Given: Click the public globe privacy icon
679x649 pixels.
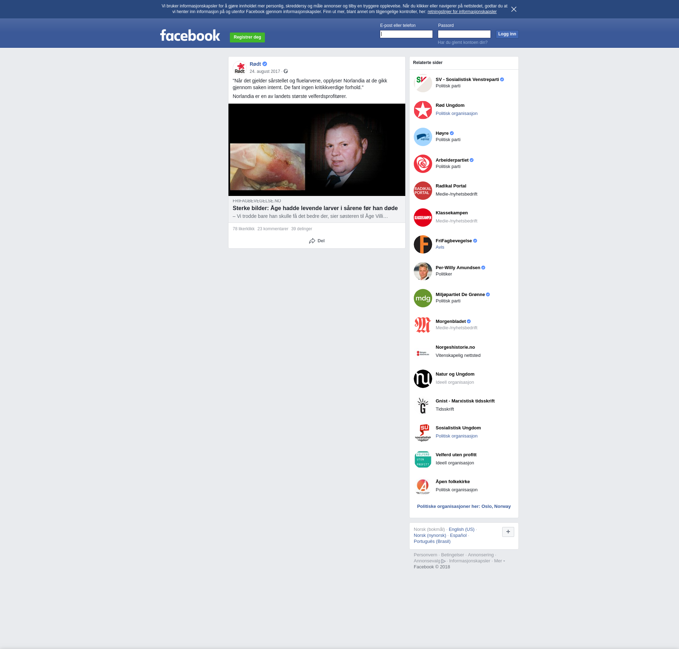Looking at the screenshot, I should tap(286, 71).
